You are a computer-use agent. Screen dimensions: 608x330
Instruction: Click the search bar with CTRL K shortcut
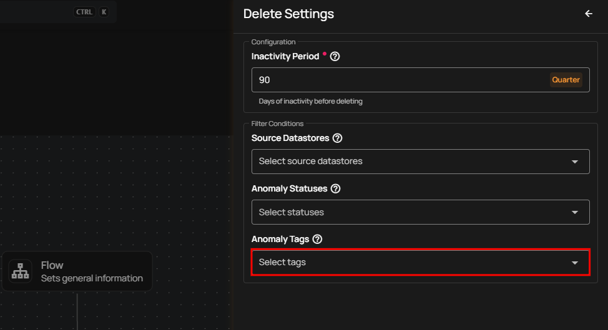coord(37,12)
